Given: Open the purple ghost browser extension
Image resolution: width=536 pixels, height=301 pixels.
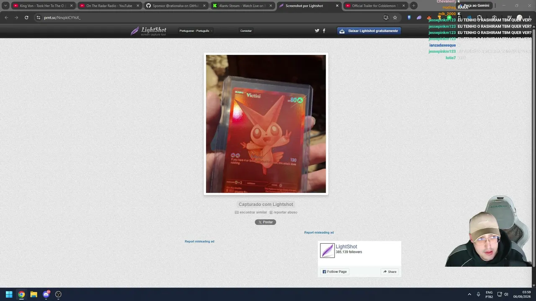Looking at the screenshot, I should [x=419, y=18].
